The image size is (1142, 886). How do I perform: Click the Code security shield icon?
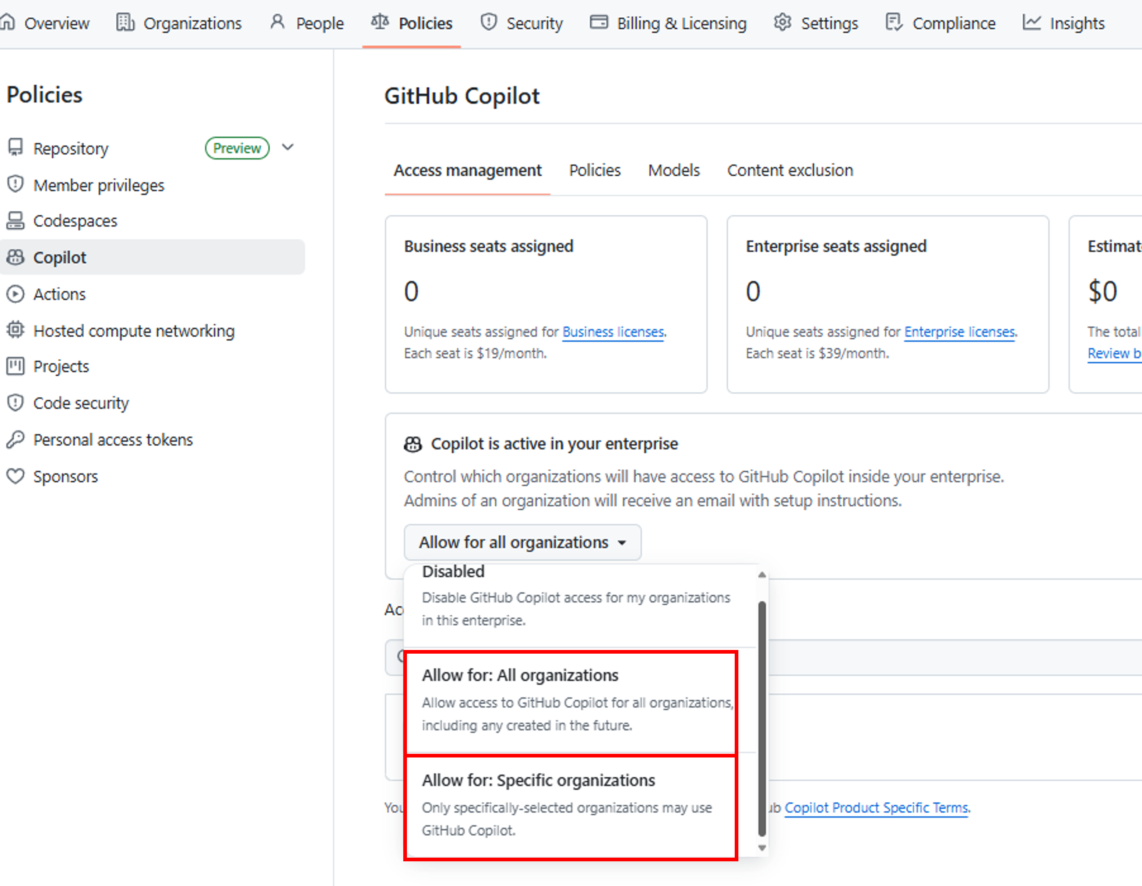click(x=15, y=402)
